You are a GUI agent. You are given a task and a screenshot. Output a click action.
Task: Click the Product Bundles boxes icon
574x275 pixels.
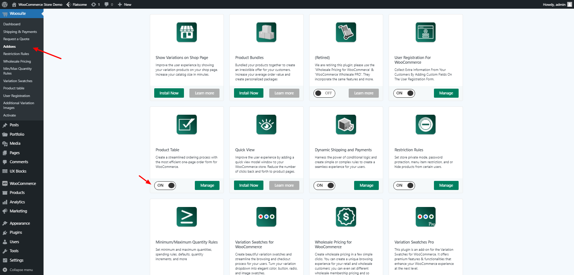point(266,32)
